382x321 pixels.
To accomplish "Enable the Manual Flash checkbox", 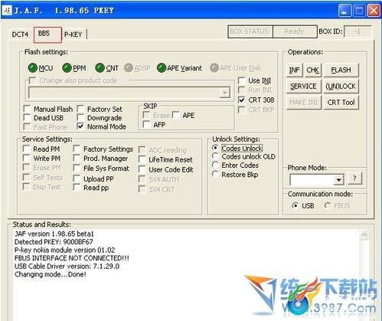I will tap(27, 109).
